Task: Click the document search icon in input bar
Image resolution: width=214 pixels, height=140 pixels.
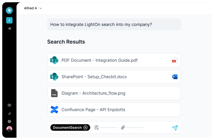Action: pos(97,127)
